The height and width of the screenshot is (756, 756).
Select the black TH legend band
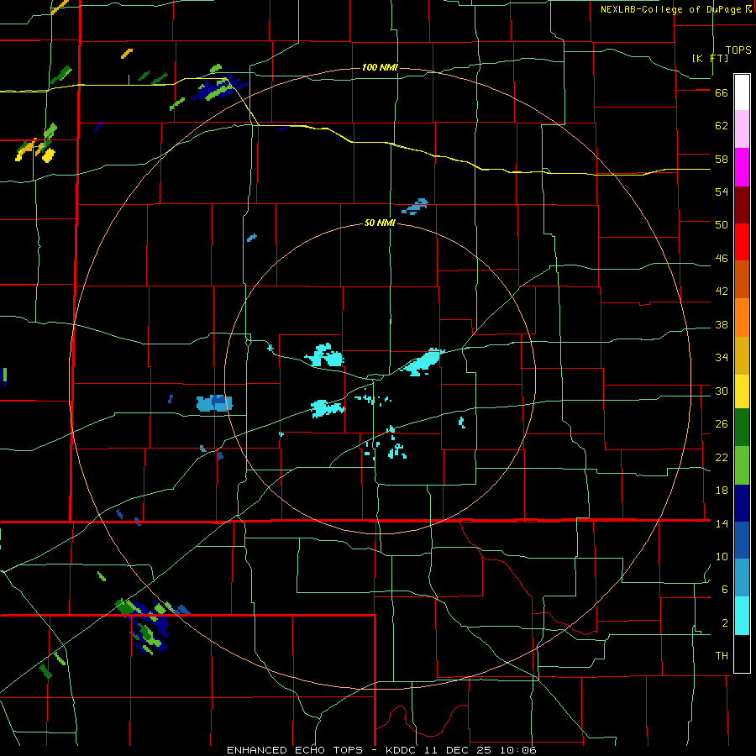click(742, 654)
